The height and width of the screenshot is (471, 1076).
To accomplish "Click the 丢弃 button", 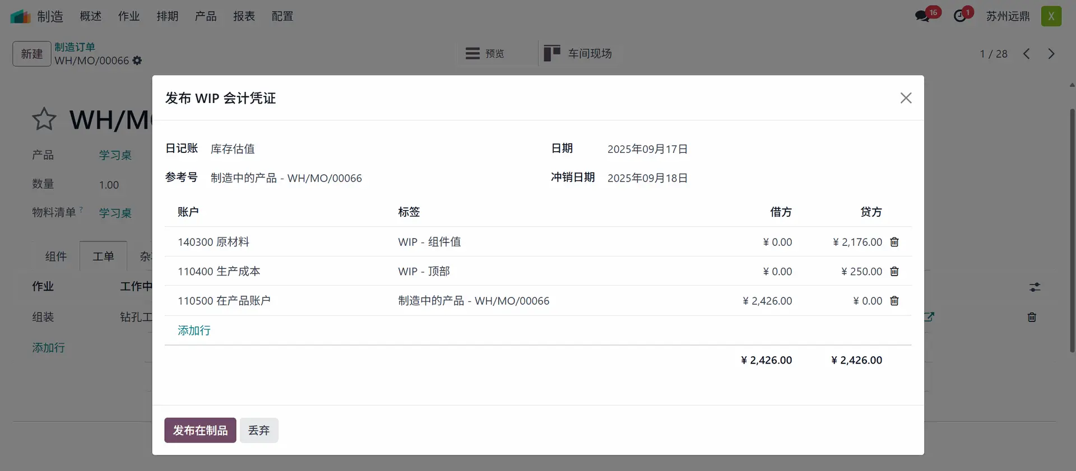I will pyautogui.click(x=259, y=430).
